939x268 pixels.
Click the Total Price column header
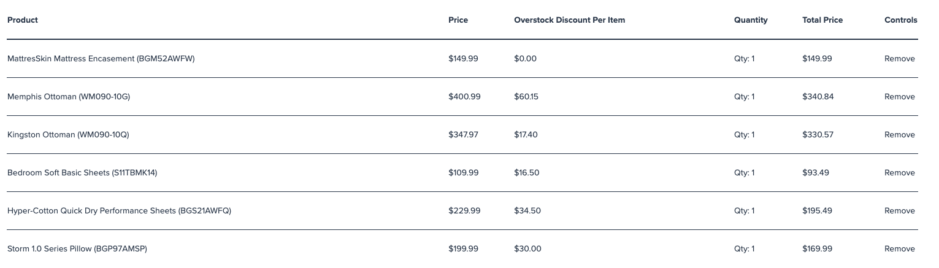tap(822, 20)
